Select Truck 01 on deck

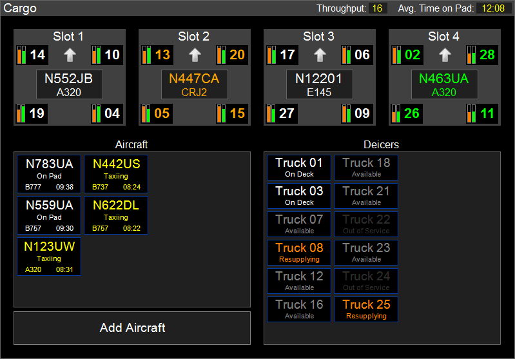point(299,168)
